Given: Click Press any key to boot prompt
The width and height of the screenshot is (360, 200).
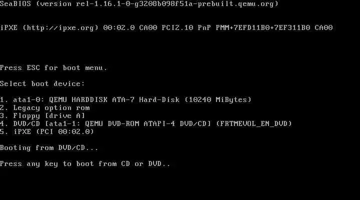Looking at the screenshot, I should [85, 163].
